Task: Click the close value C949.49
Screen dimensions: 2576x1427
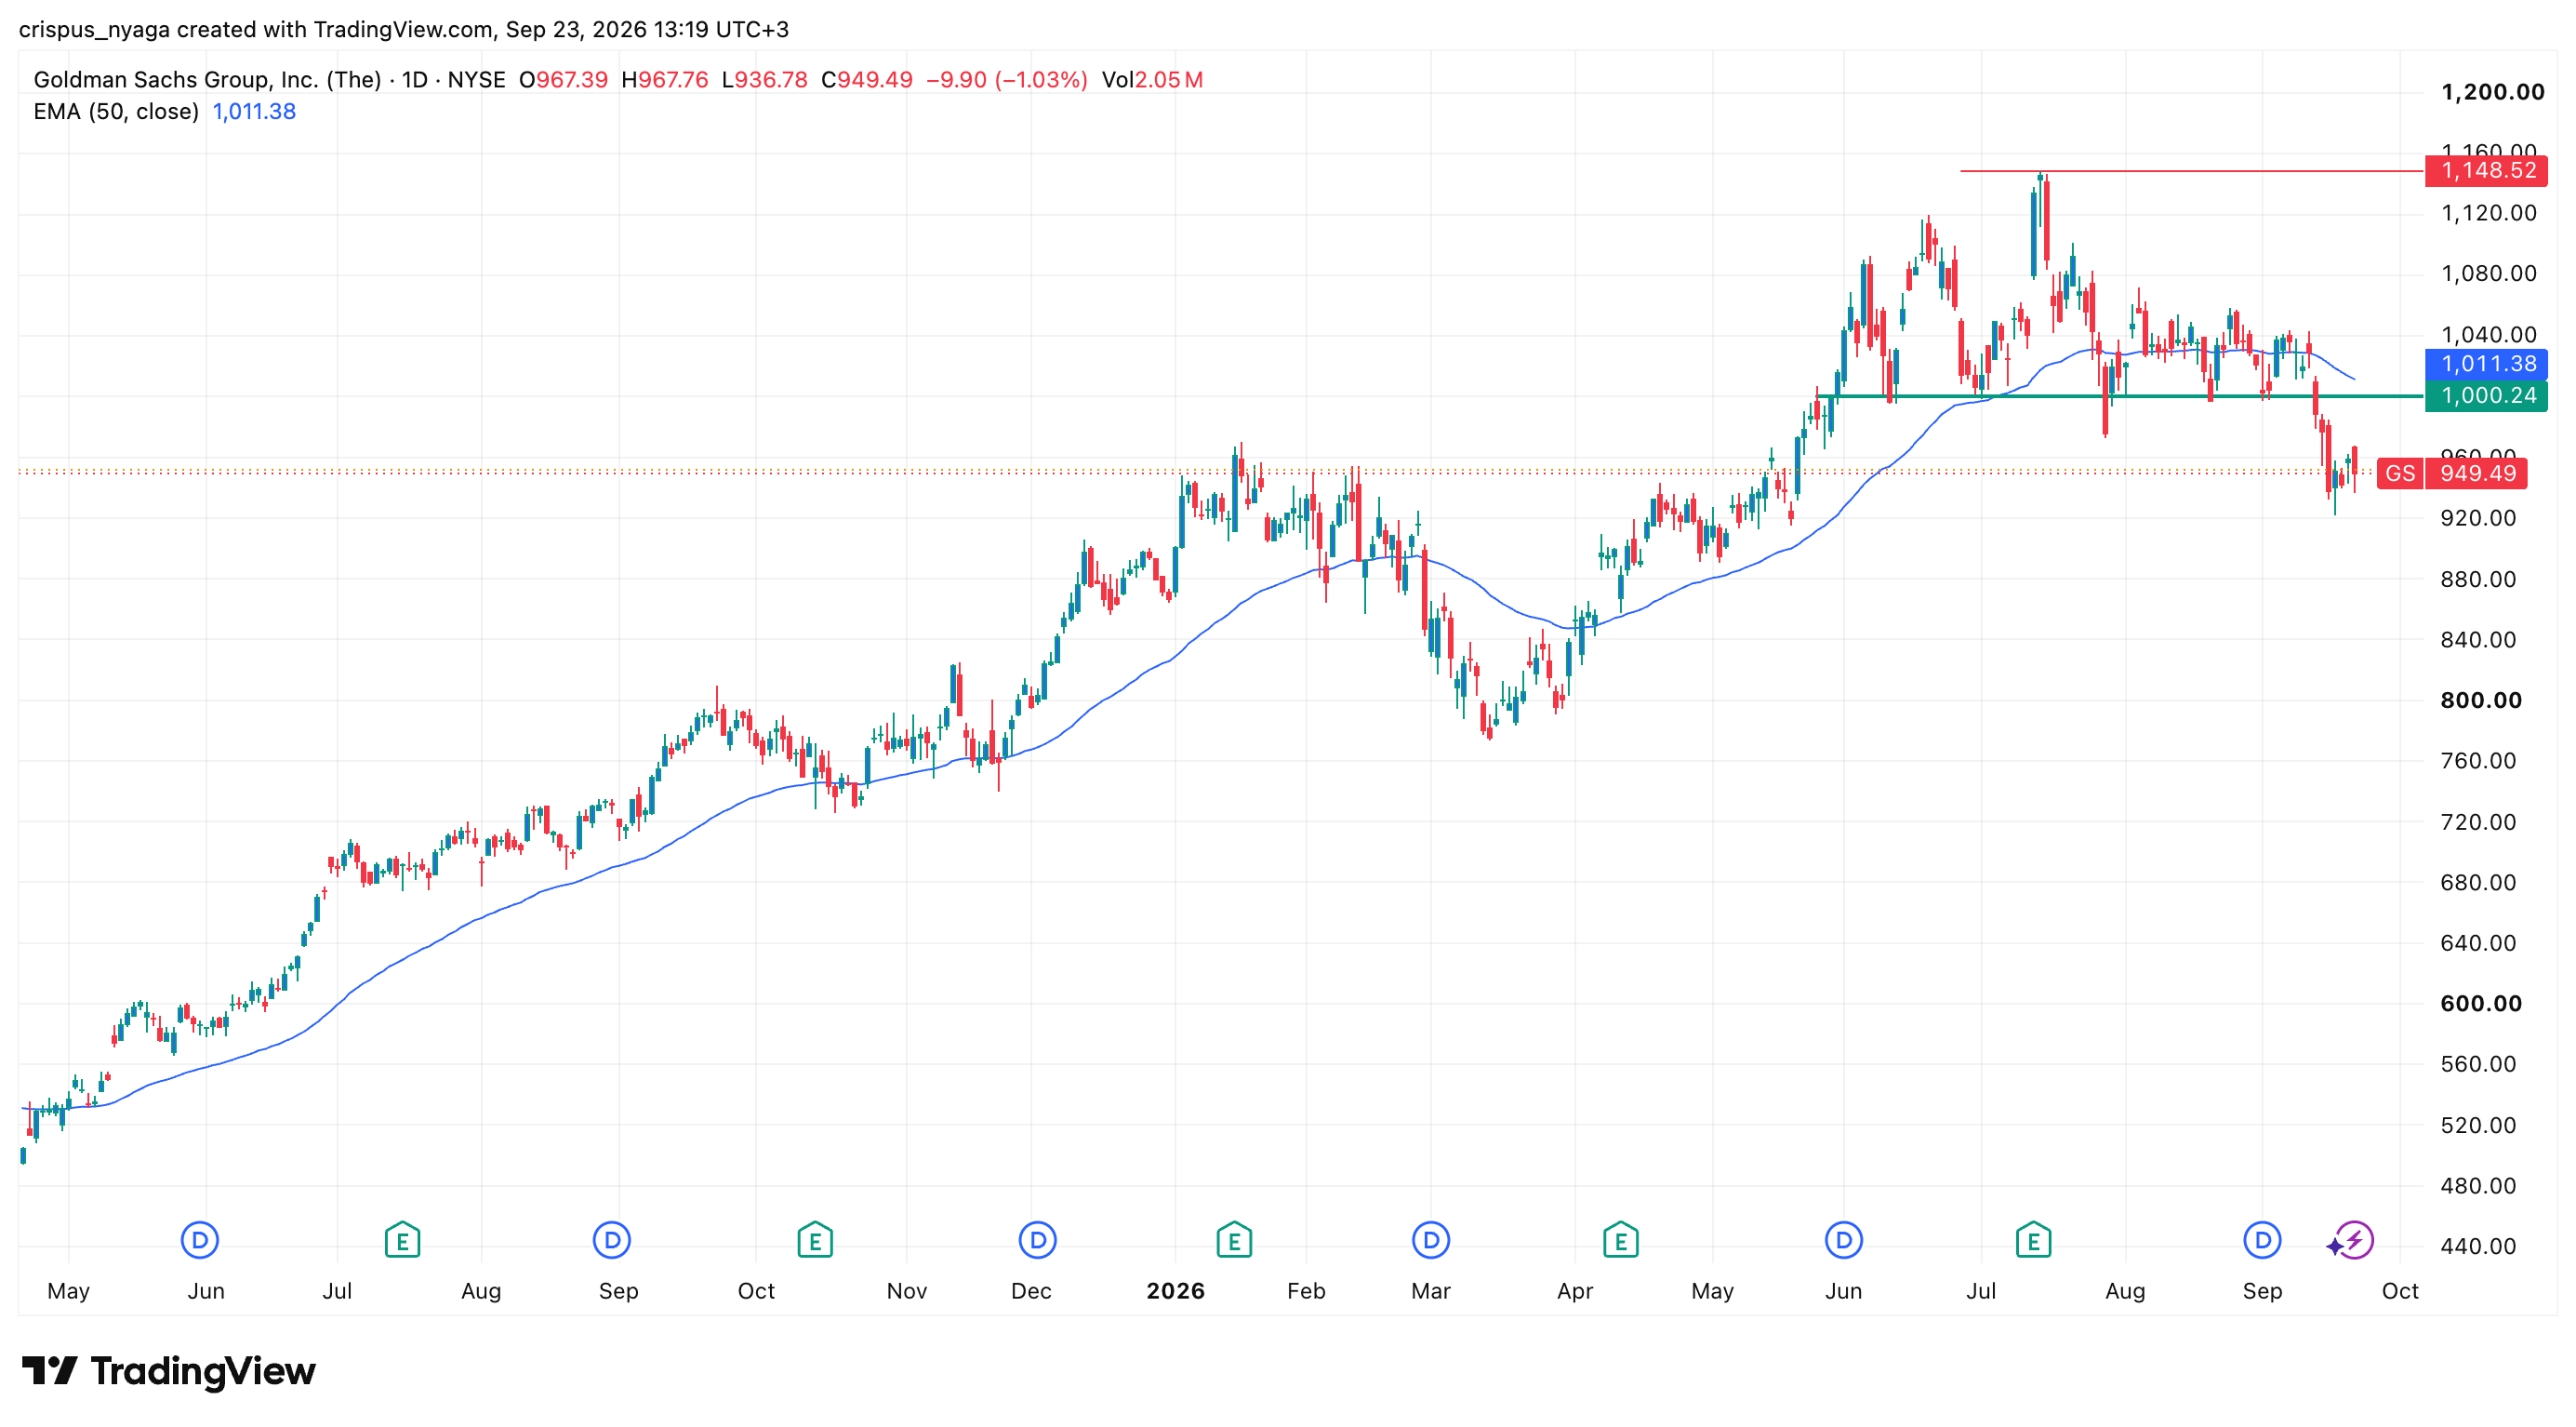Action: point(866,80)
